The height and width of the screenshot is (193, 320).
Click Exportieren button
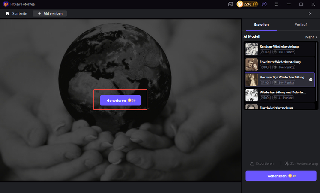262,163
